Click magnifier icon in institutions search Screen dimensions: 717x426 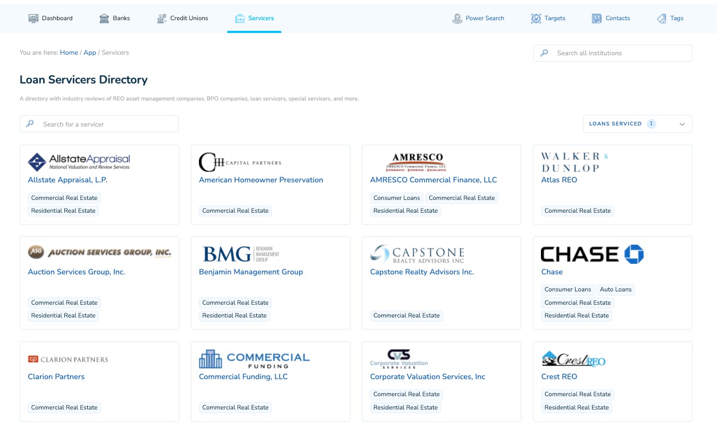[544, 53]
